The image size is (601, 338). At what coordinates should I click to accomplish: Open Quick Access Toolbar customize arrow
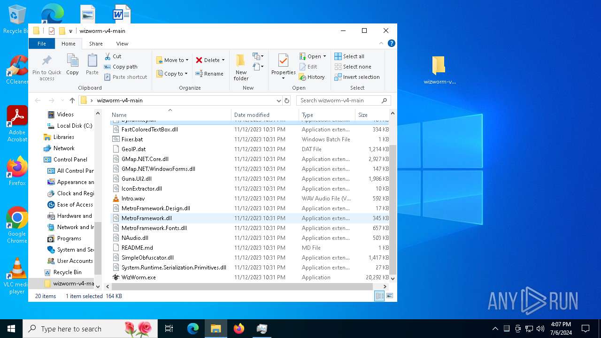click(70, 31)
